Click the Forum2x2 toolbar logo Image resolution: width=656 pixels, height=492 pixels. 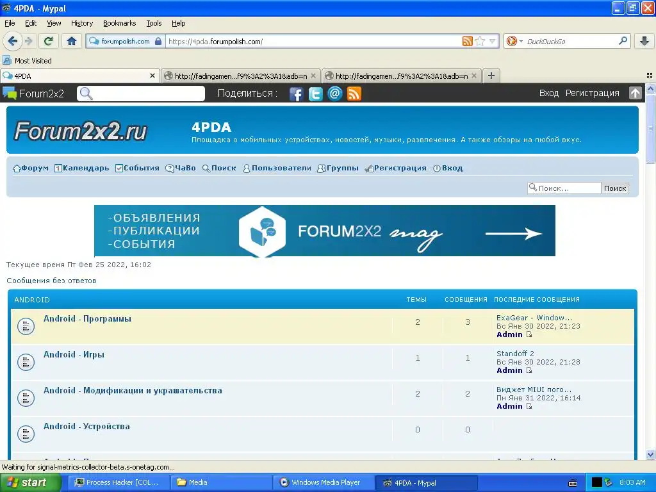pos(33,94)
